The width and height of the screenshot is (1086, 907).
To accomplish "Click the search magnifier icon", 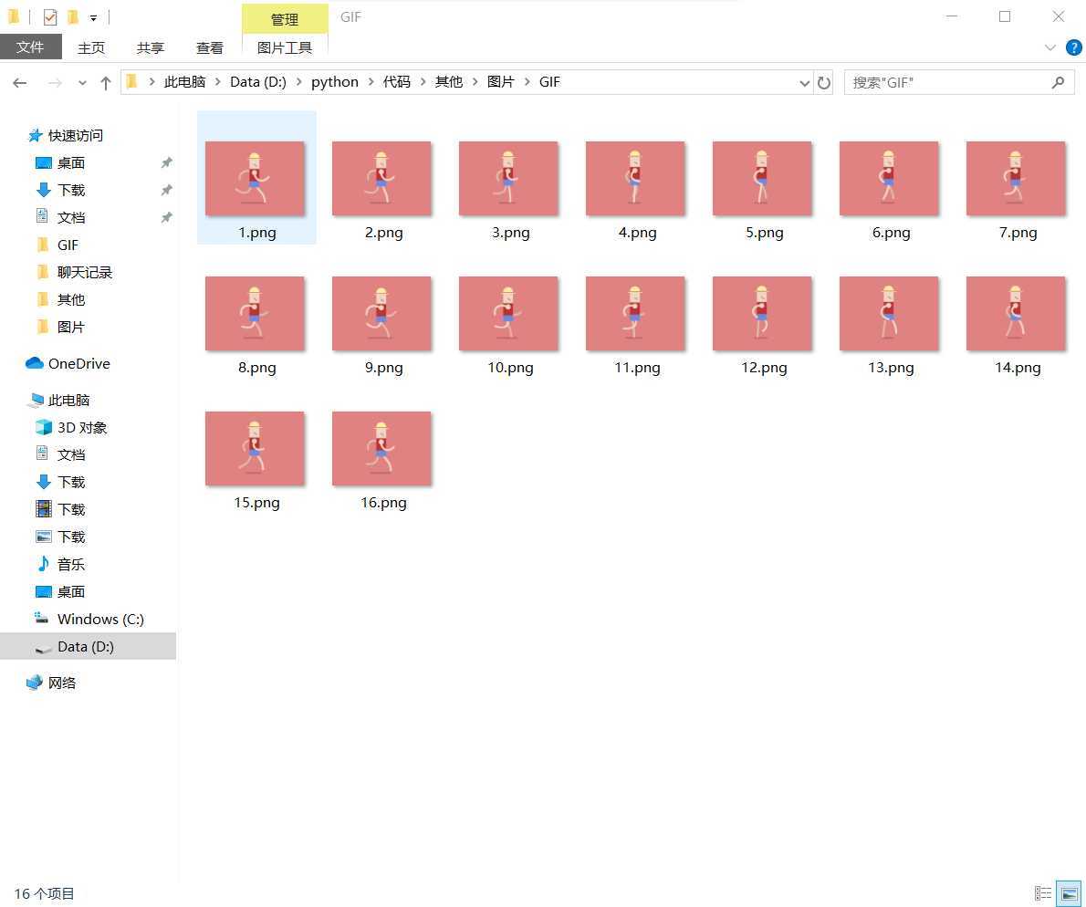I will coord(1058,82).
